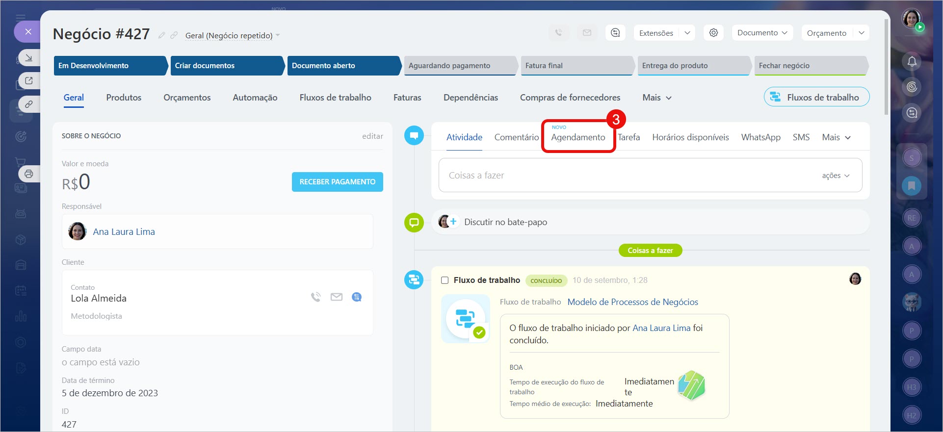
Task: Copy deal link via chain icon near title
Action: coord(174,35)
